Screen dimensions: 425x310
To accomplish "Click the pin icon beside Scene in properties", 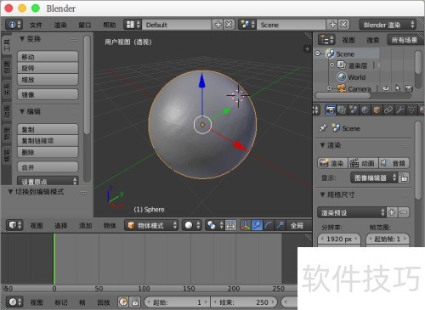I will click(323, 128).
